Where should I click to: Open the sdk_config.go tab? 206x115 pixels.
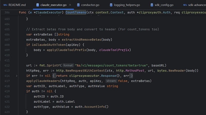click(162, 5)
